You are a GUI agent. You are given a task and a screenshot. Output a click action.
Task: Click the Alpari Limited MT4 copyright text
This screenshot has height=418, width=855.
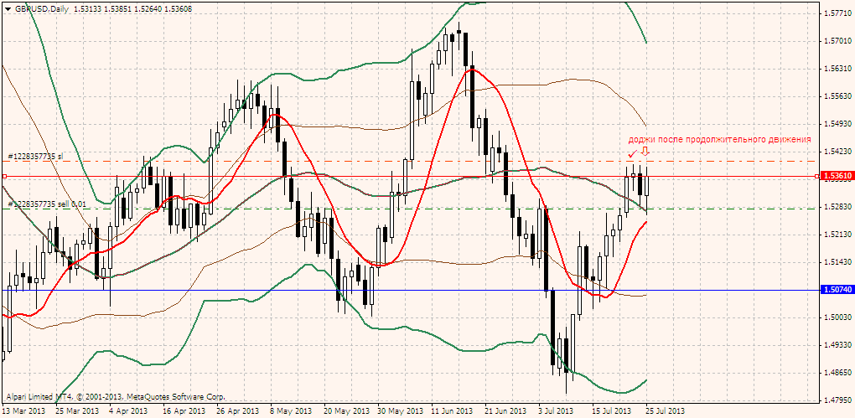(116, 397)
